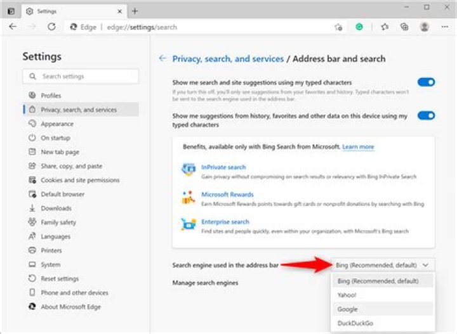Toggle suggestions from history and favorites switch
This screenshot has width=457, height=334.
click(426, 115)
